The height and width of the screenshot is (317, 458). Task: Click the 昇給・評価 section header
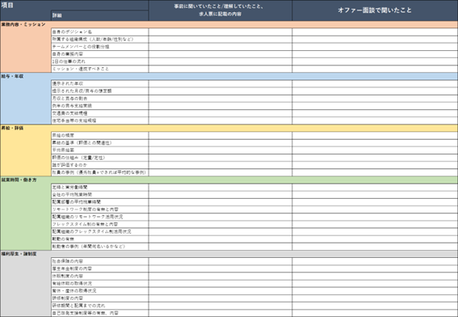(x=12, y=128)
